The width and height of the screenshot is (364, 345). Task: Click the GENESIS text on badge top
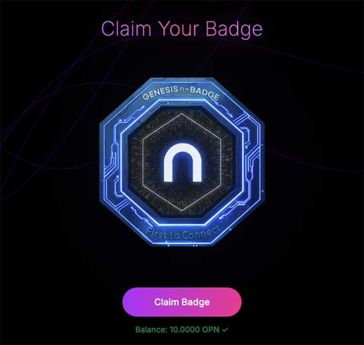[160, 93]
